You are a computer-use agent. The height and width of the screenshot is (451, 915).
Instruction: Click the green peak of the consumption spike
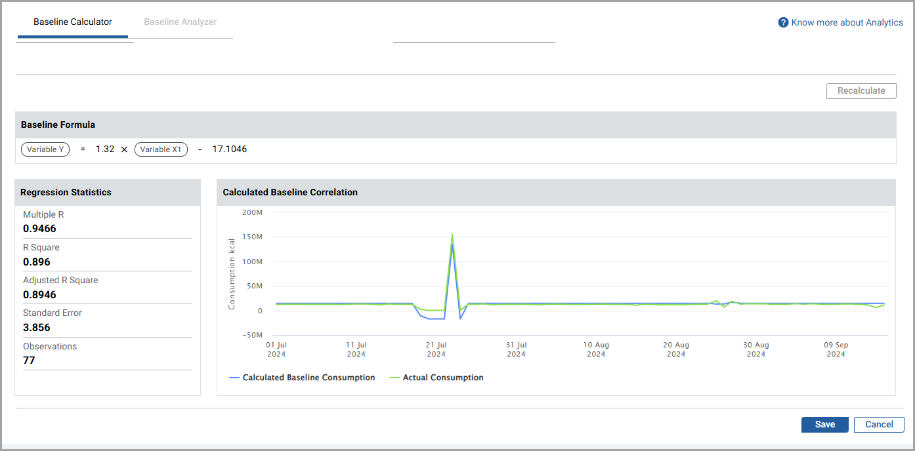tap(452, 234)
